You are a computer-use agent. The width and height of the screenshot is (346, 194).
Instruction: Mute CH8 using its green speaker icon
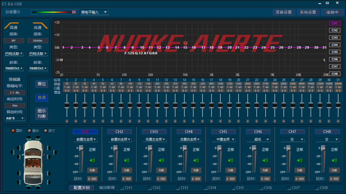pyautogui.click(x=334, y=160)
